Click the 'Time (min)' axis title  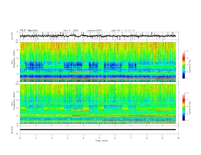(x=102, y=141)
